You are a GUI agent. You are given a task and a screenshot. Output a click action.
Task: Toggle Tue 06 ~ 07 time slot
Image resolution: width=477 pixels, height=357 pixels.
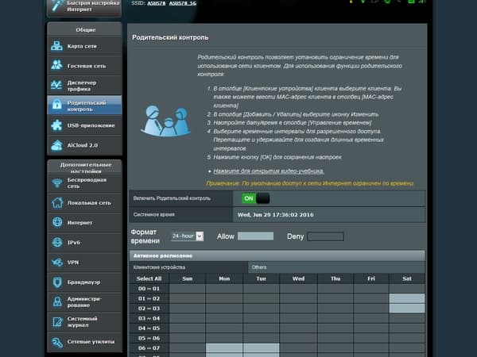pos(261,348)
